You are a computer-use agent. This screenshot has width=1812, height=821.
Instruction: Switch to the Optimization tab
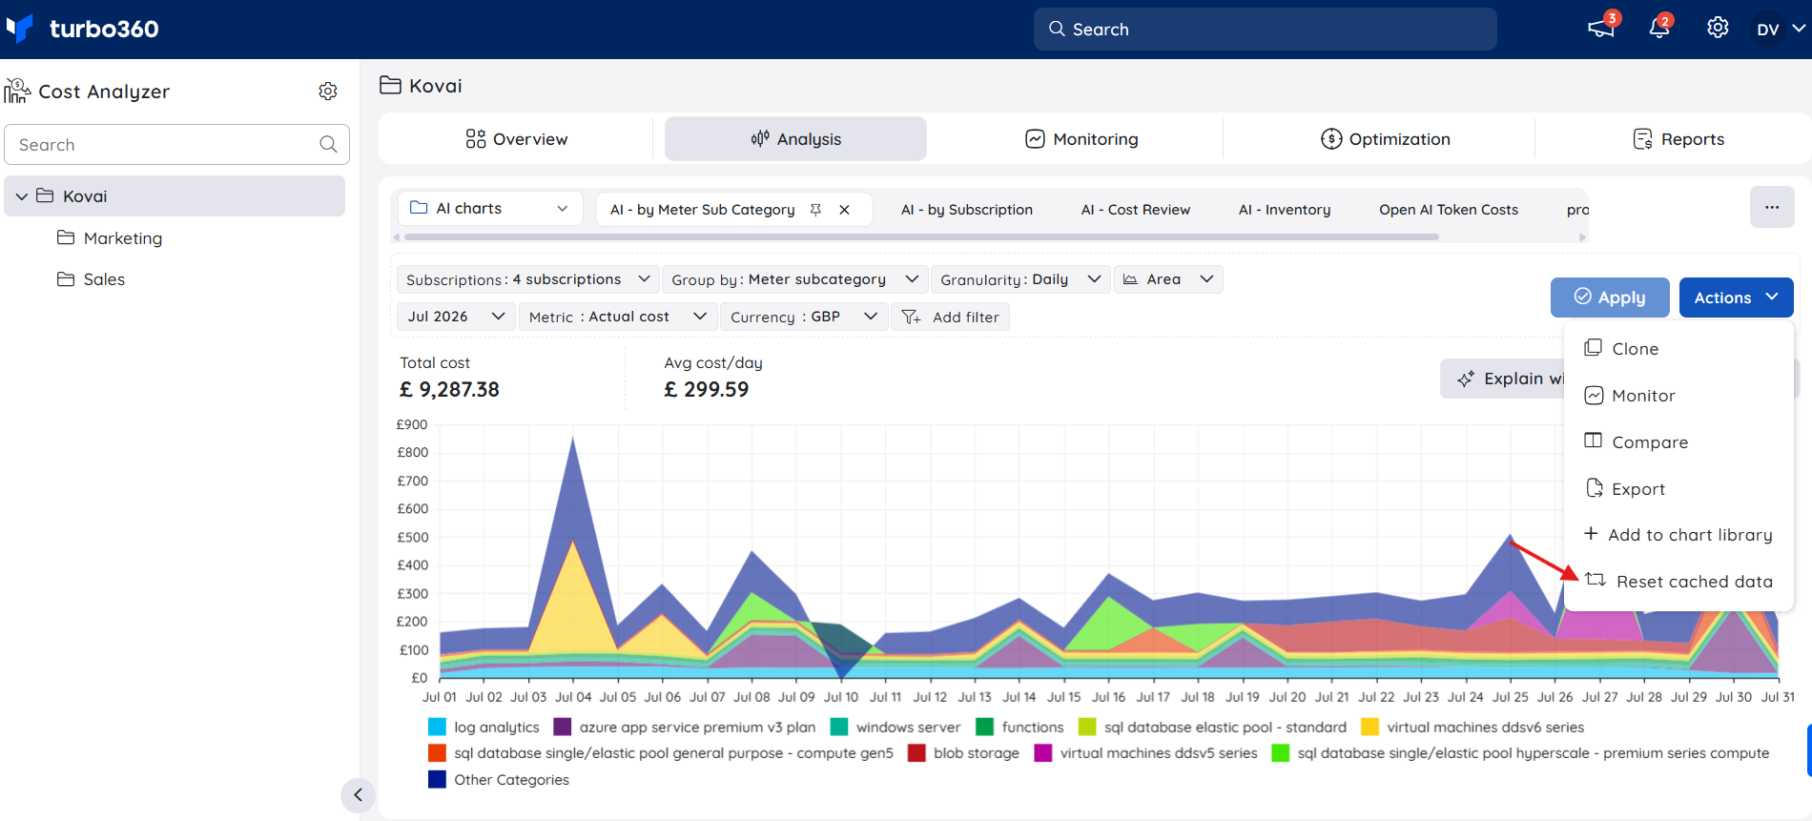tap(1385, 139)
